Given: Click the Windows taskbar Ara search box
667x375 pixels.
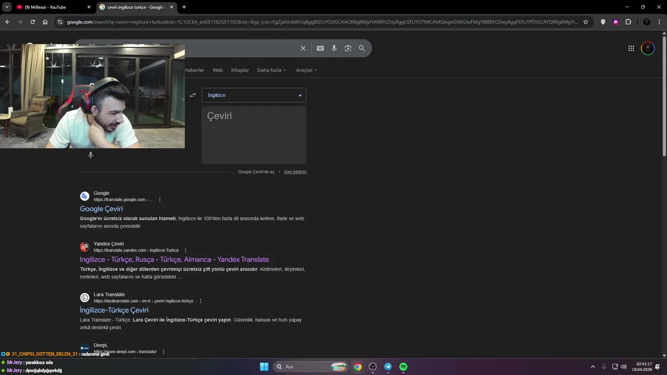Looking at the screenshot, I should click(x=311, y=367).
